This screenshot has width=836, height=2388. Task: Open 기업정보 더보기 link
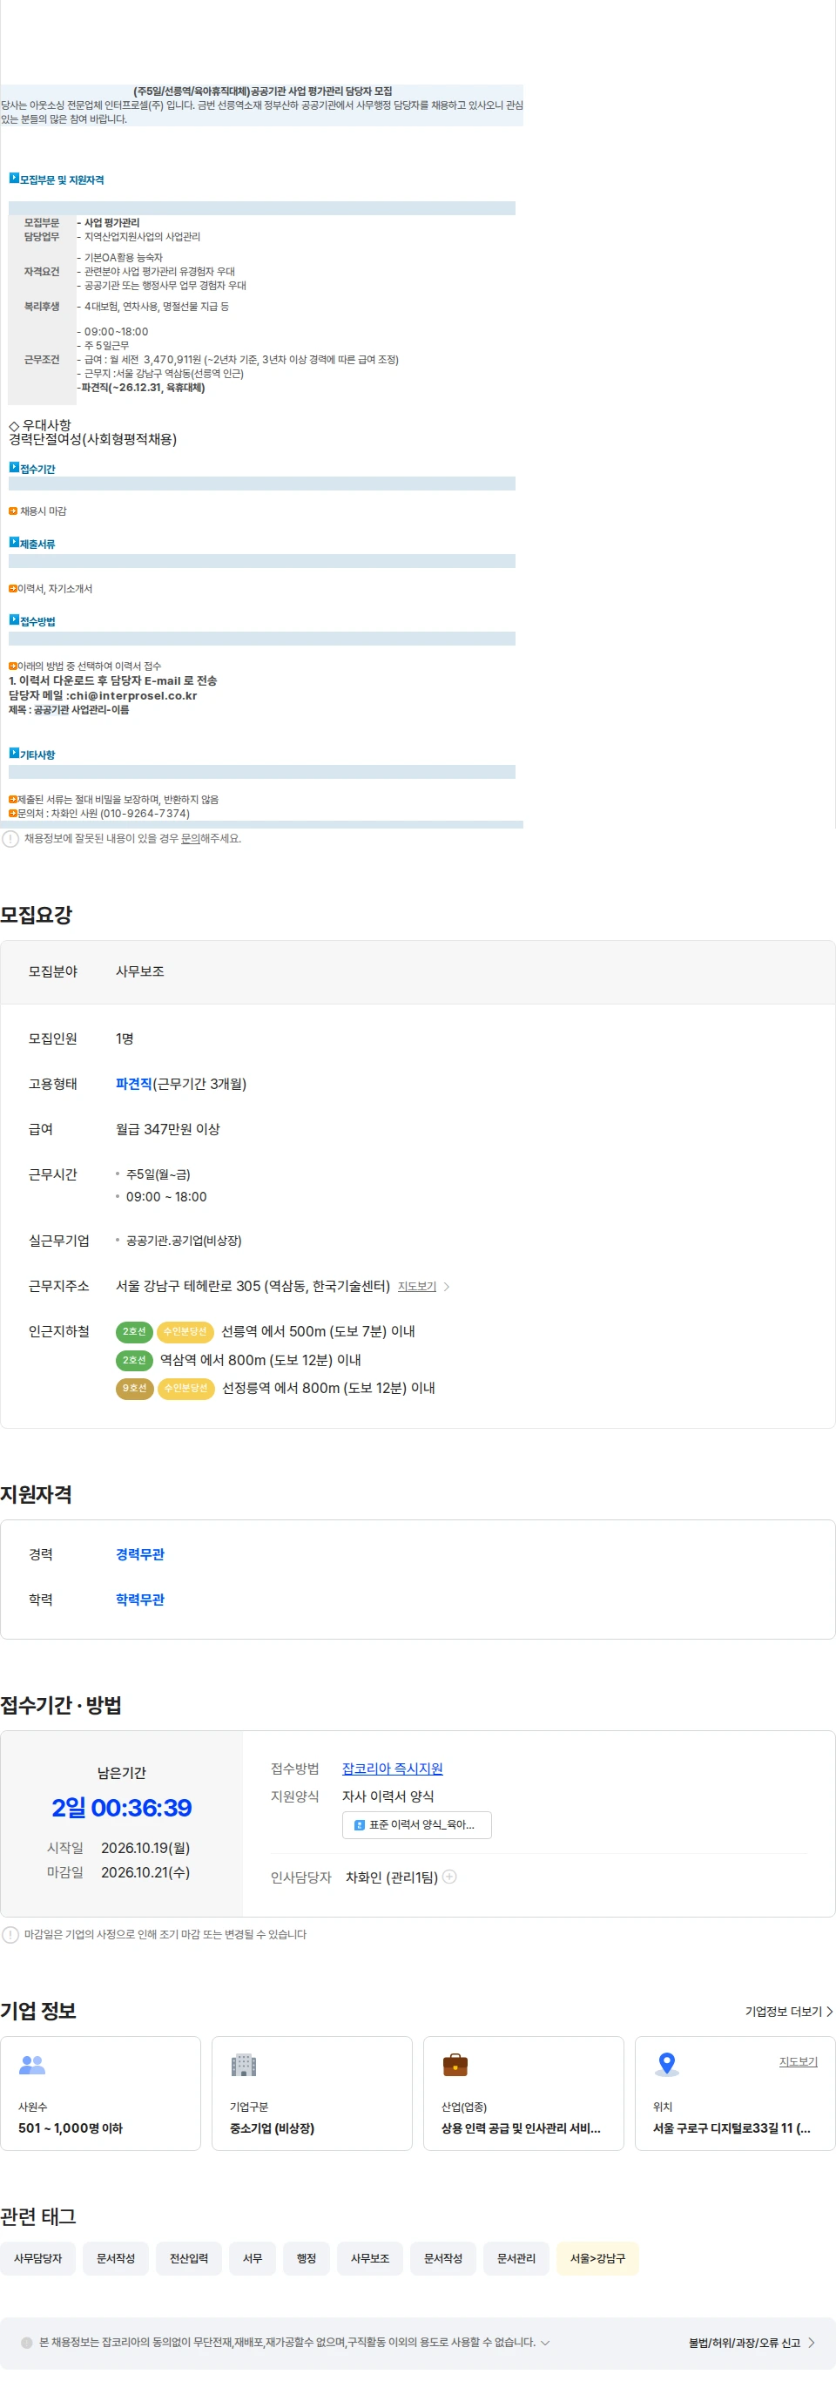pyautogui.click(x=789, y=2013)
